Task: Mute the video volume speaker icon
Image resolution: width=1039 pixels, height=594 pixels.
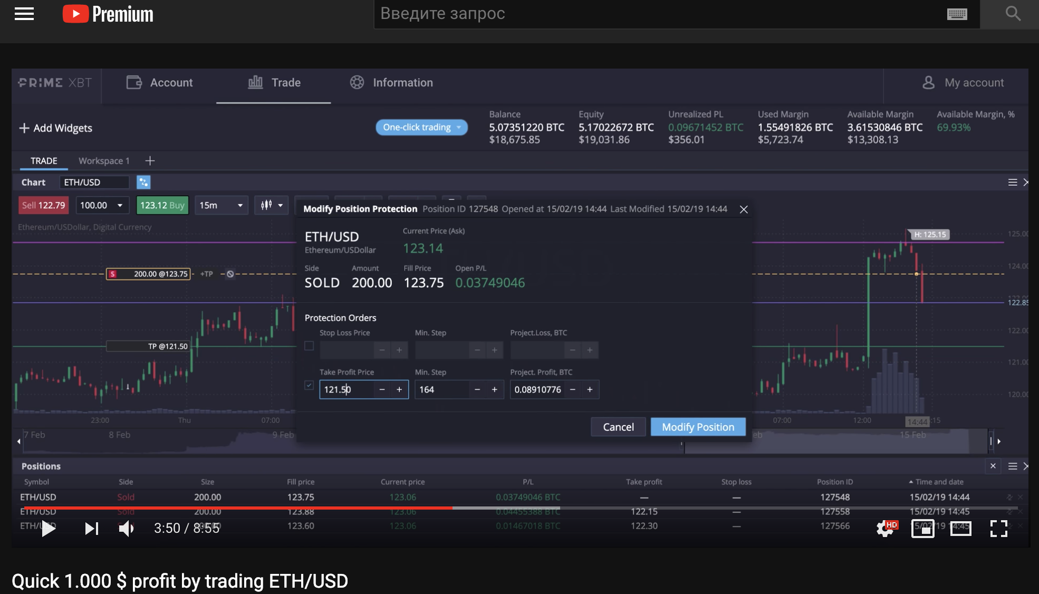Action: click(x=127, y=528)
